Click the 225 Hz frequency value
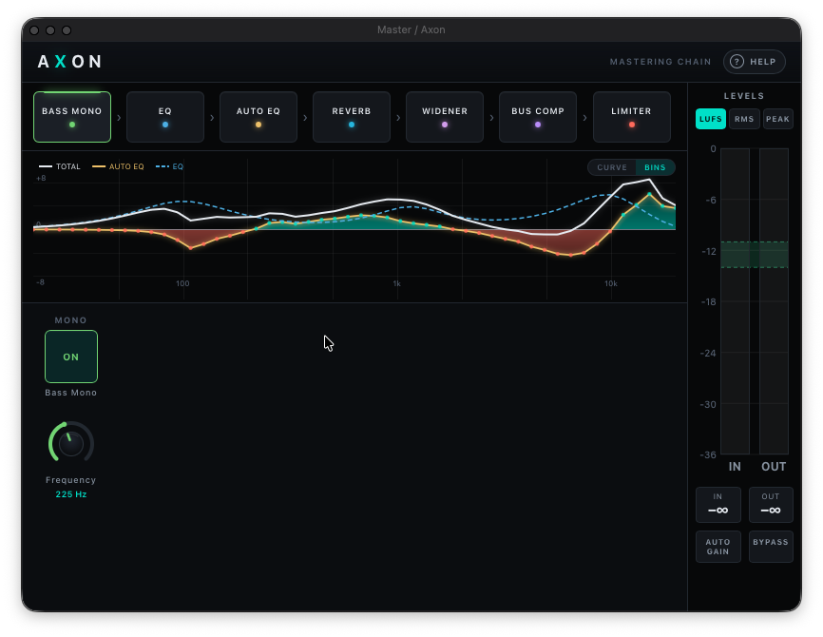The width and height of the screenshot is (823, 637). click(71, 494)
